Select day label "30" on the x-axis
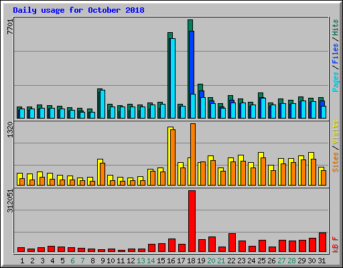The image size is (343, 268). (x=312, y=261)
